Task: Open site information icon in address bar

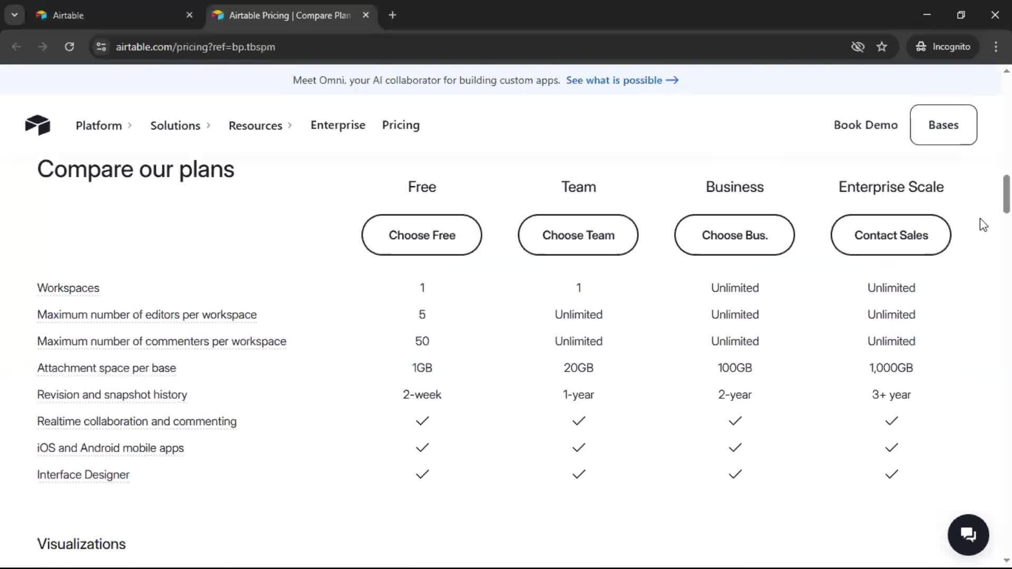Action: 101,46
